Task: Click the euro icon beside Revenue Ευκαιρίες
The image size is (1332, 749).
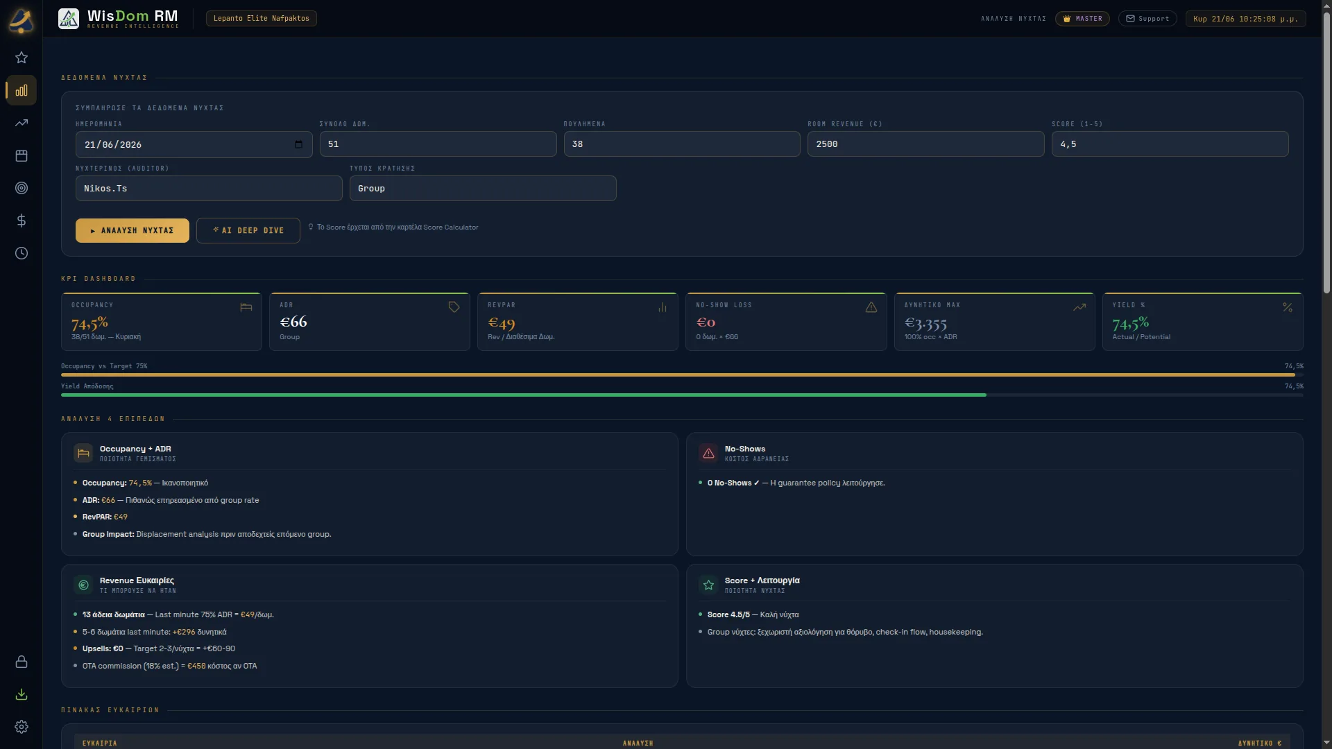Action: (83, 585)
